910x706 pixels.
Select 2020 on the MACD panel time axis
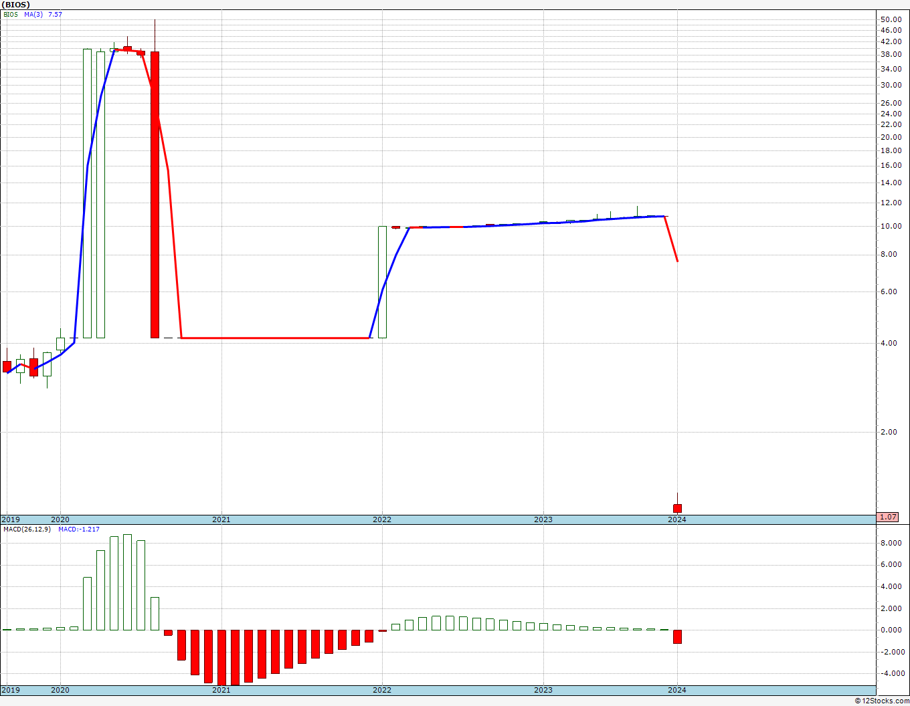click(x=60, y=690)
